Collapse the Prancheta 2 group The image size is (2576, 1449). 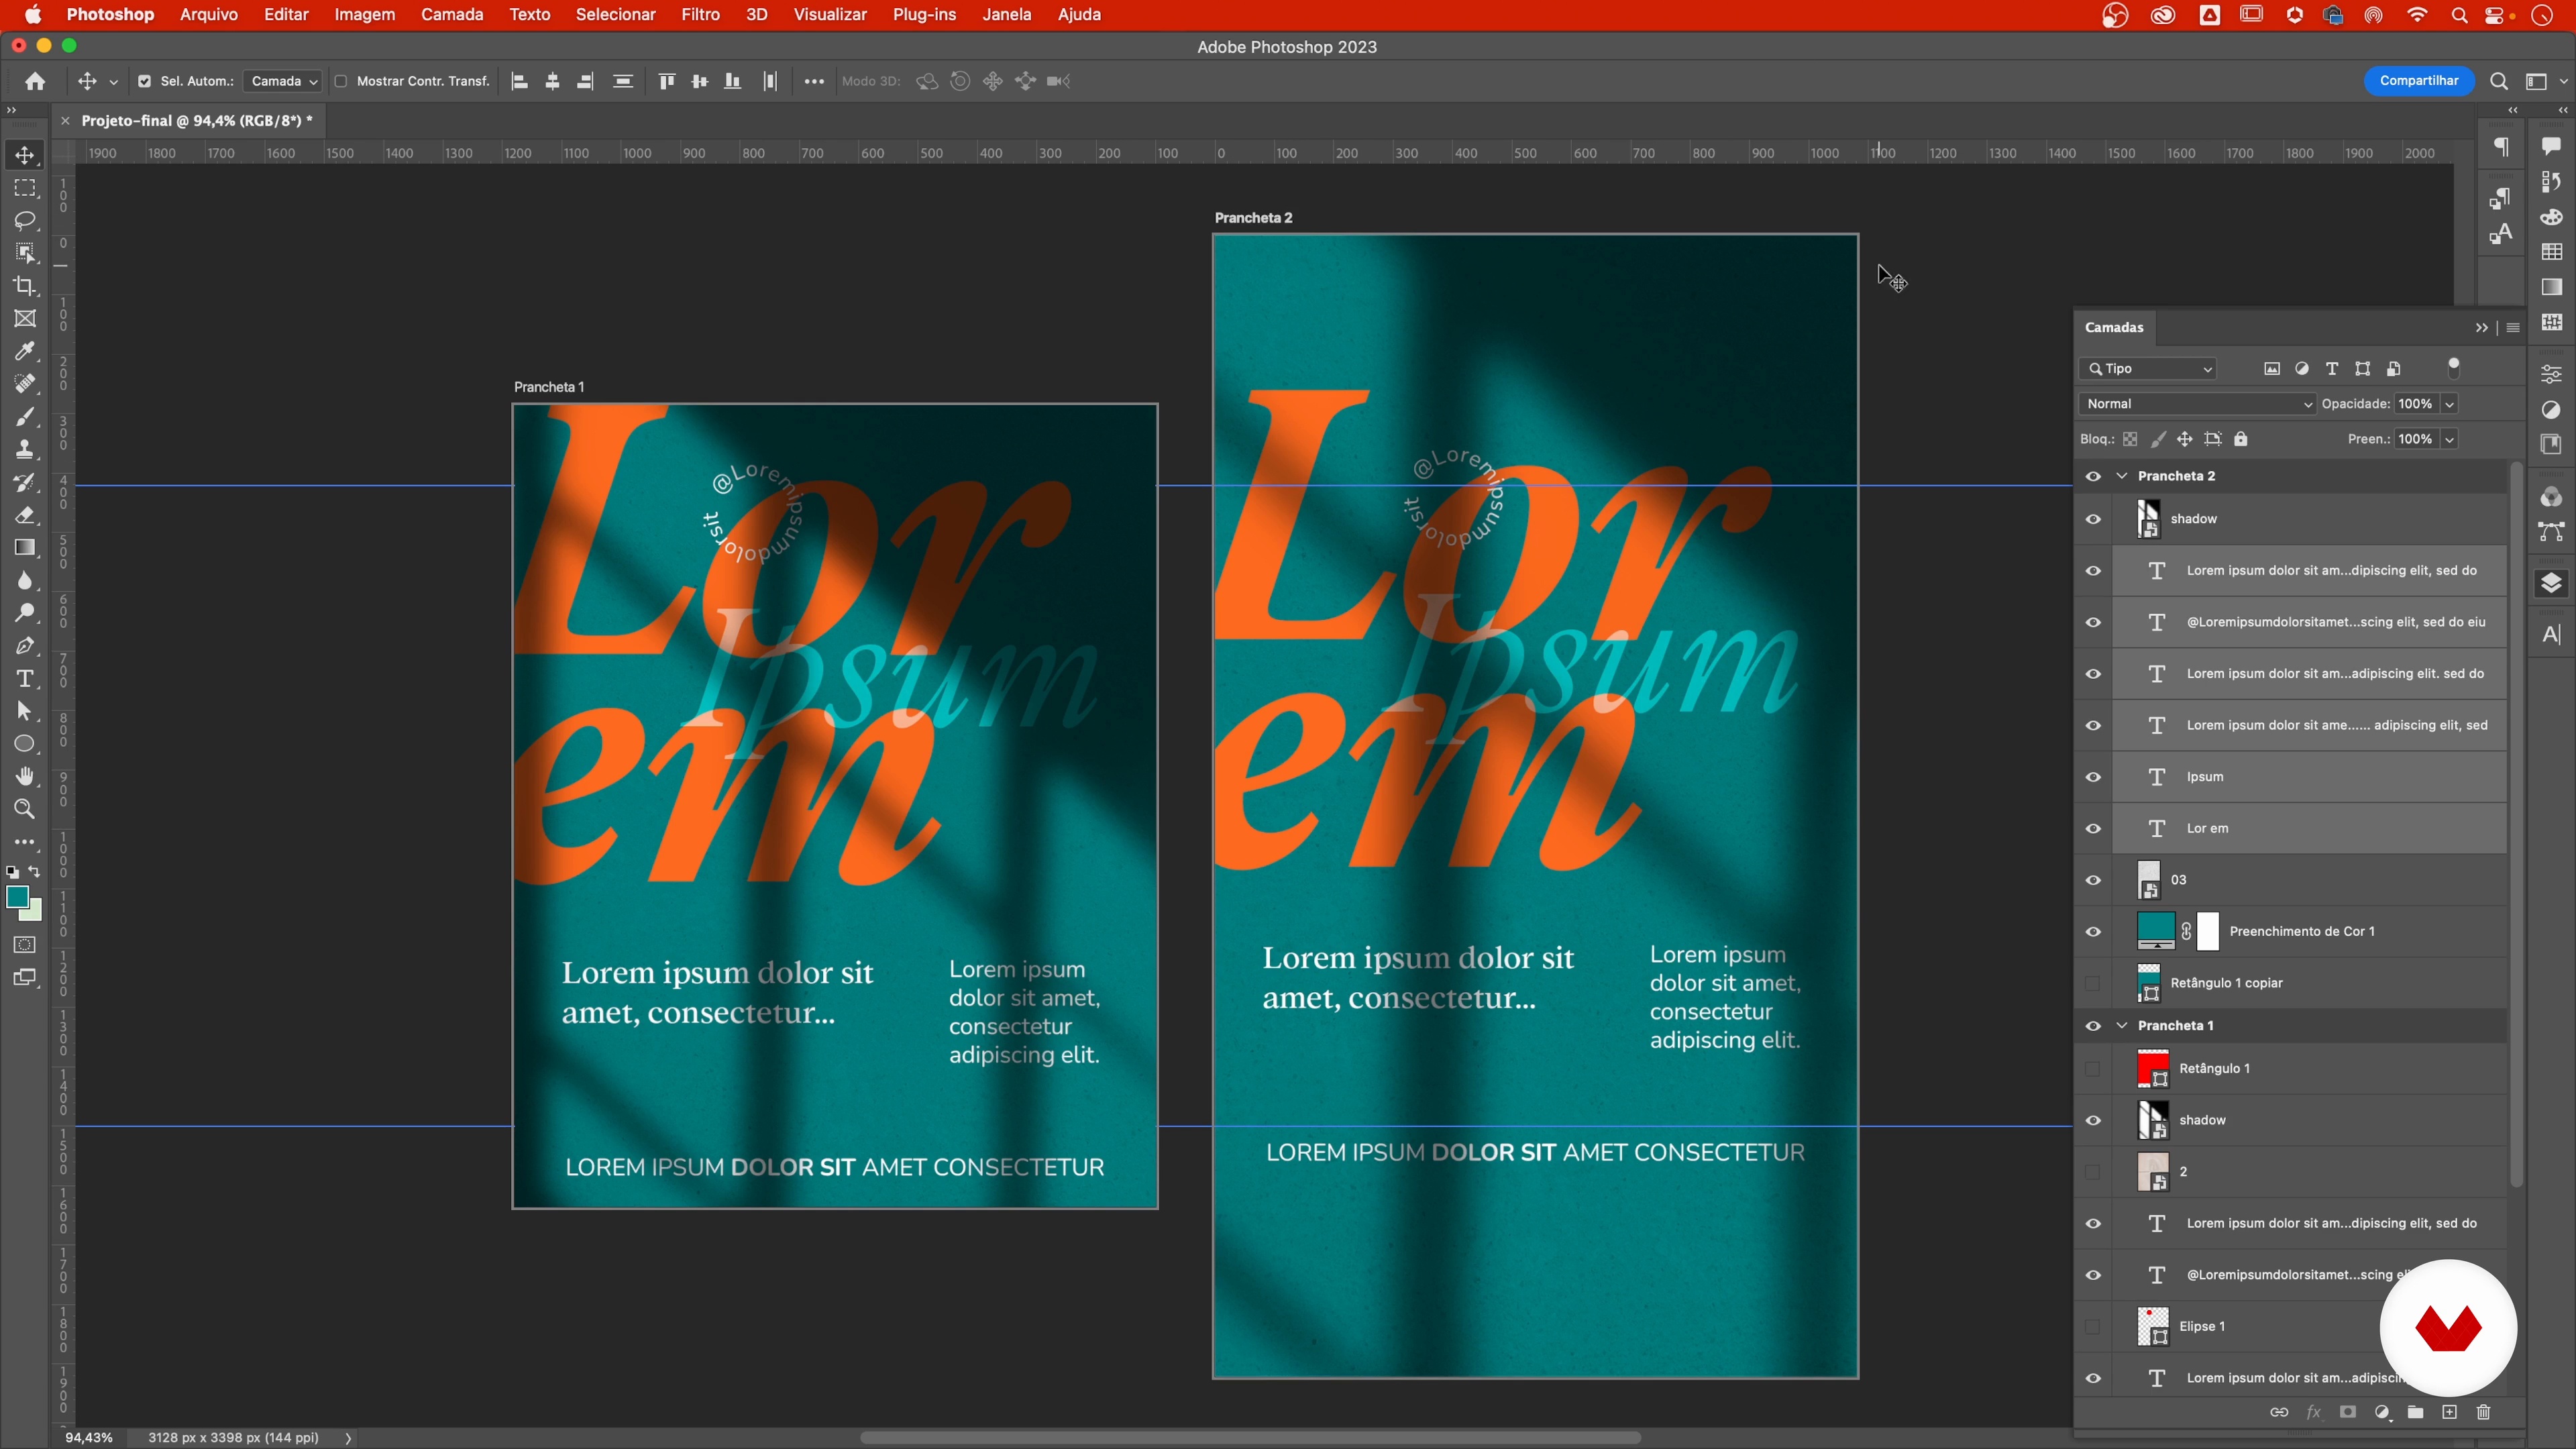2122,476
